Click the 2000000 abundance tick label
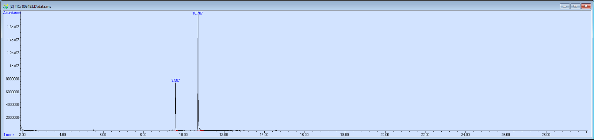Image resolution: width=594 pixels, height=140 pixels. click(12, 118)
